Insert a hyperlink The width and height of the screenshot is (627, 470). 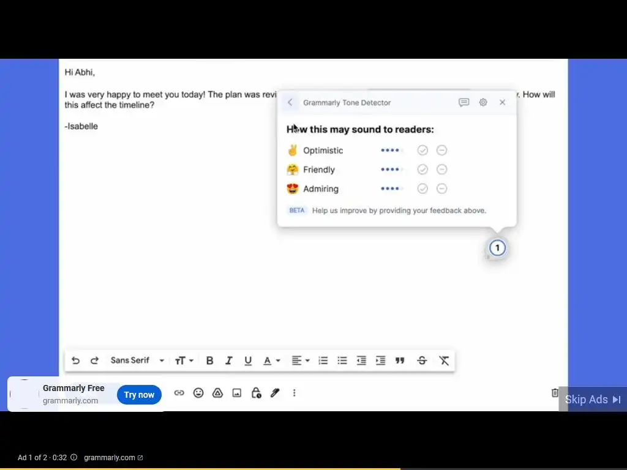pyautogui.click(x=179, y=393)
